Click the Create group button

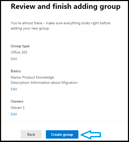pyautogui.click(x=62, y=134)
